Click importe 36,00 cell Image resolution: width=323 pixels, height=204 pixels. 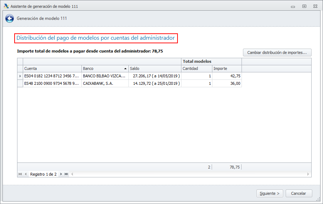point(227,83)
